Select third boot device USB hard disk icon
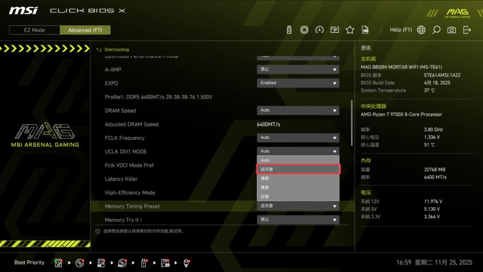 [101, 263]
